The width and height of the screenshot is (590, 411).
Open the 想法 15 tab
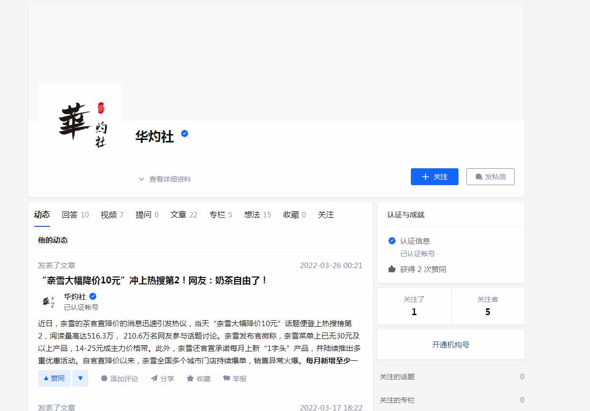(258, 214)
